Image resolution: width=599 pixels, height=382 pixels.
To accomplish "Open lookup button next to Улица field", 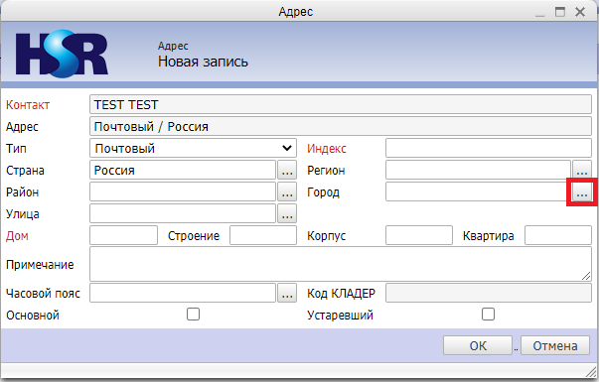I will point(287,213).
